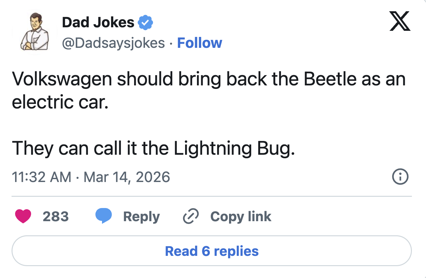The image size is (426, 278).
Task: Open the info icon next to the timestamp
Action: point(400,177)
